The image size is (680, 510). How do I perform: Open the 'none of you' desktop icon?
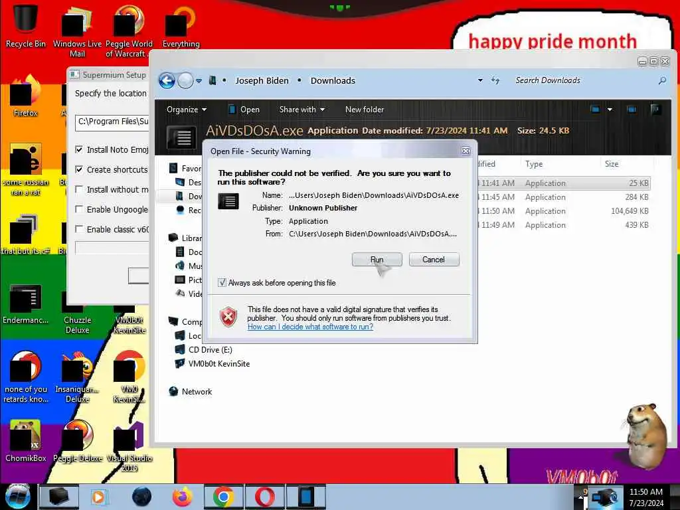point(26,377)
